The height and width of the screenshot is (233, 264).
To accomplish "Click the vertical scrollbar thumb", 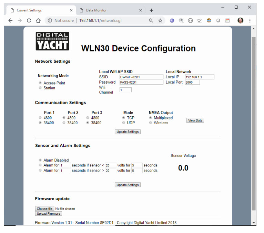I will [254, 124].
